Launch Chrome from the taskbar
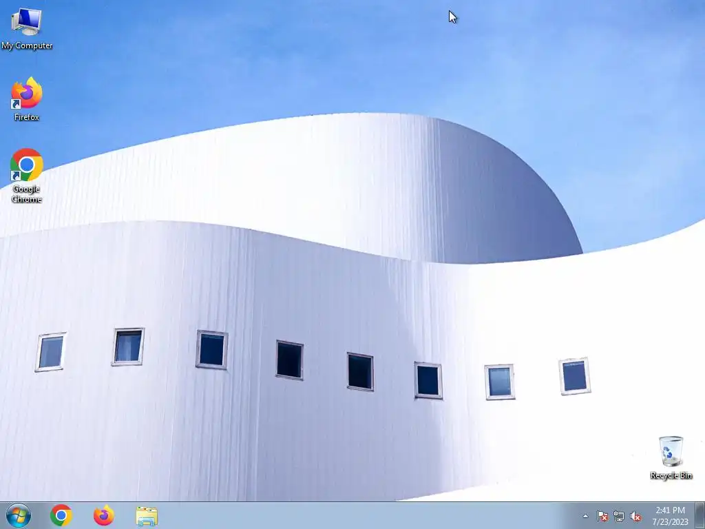The height and width of the screenshot is (529, 705). (61, 515)
